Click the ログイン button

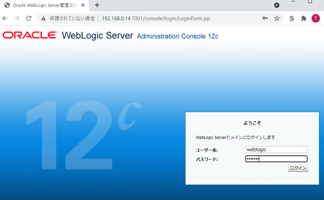[x=298, y=168]
